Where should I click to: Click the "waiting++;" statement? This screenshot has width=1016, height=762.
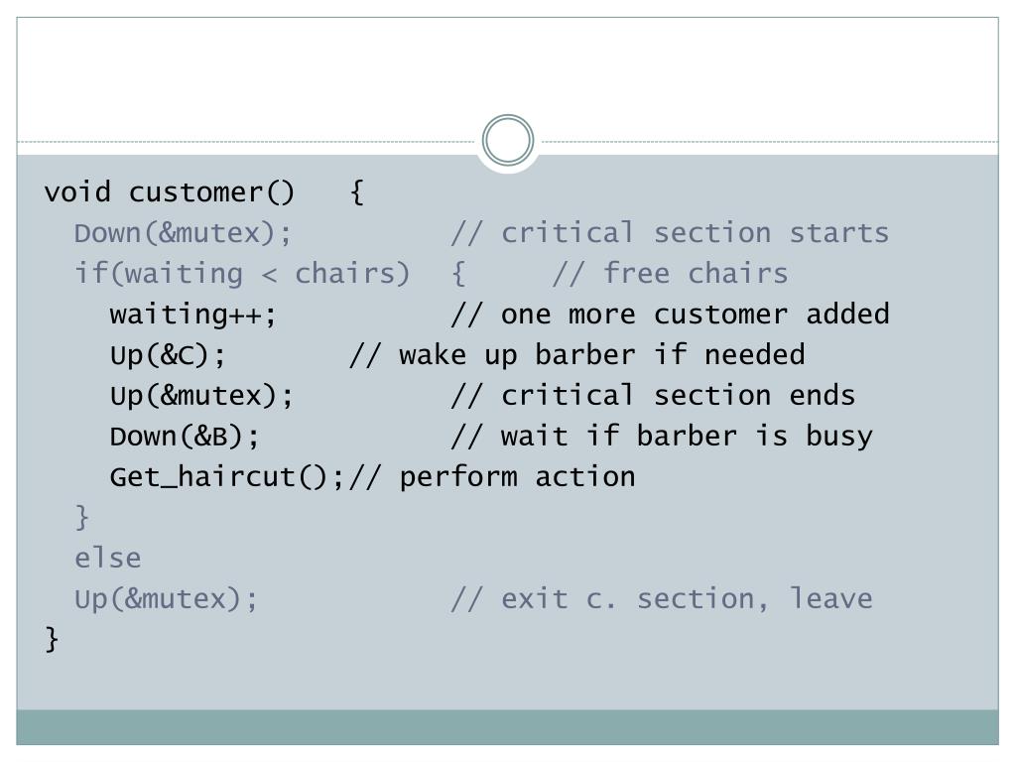pyautogui.click(x=192, y=315)
